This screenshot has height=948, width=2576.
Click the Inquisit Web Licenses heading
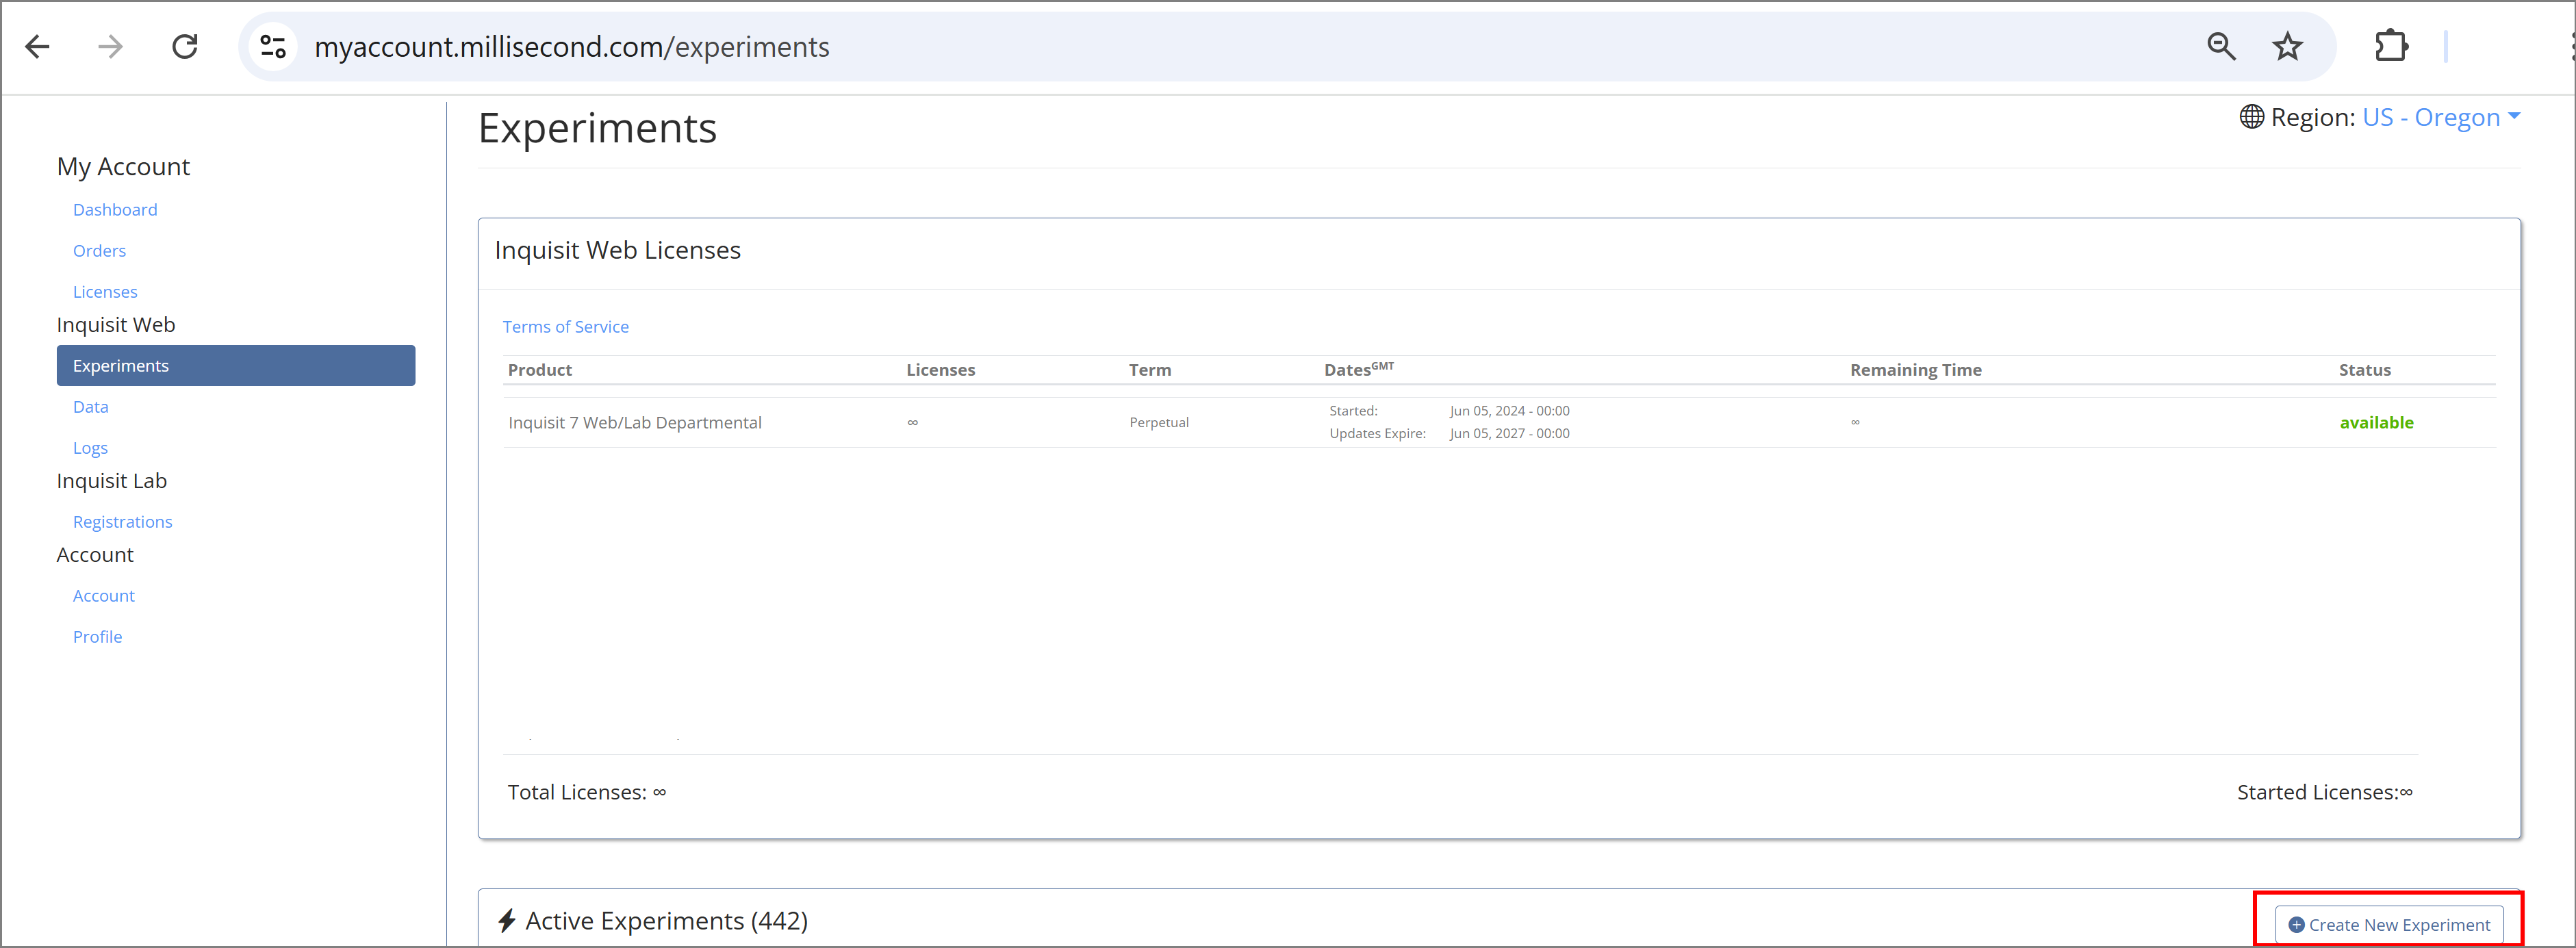pos(617,250)
